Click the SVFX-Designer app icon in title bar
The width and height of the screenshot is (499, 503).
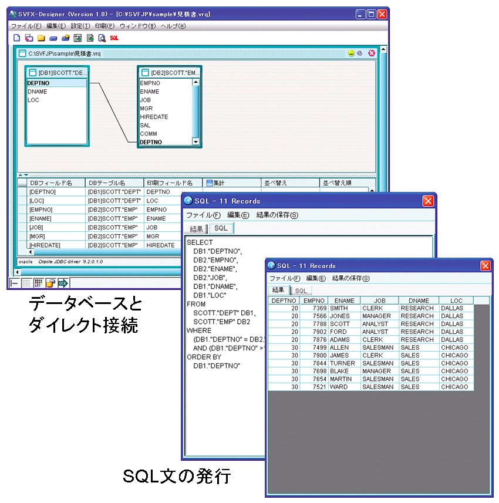tap(13, 14)
